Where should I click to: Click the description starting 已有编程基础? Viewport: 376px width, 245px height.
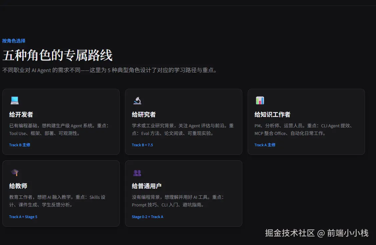[59, 129]
